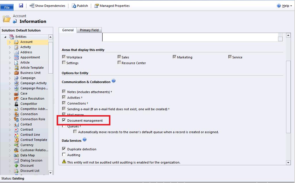Click the down arrow on the right scrollbar
Image resolution: width=295 pixels, height=183 pixels.
tap(288, 162)
